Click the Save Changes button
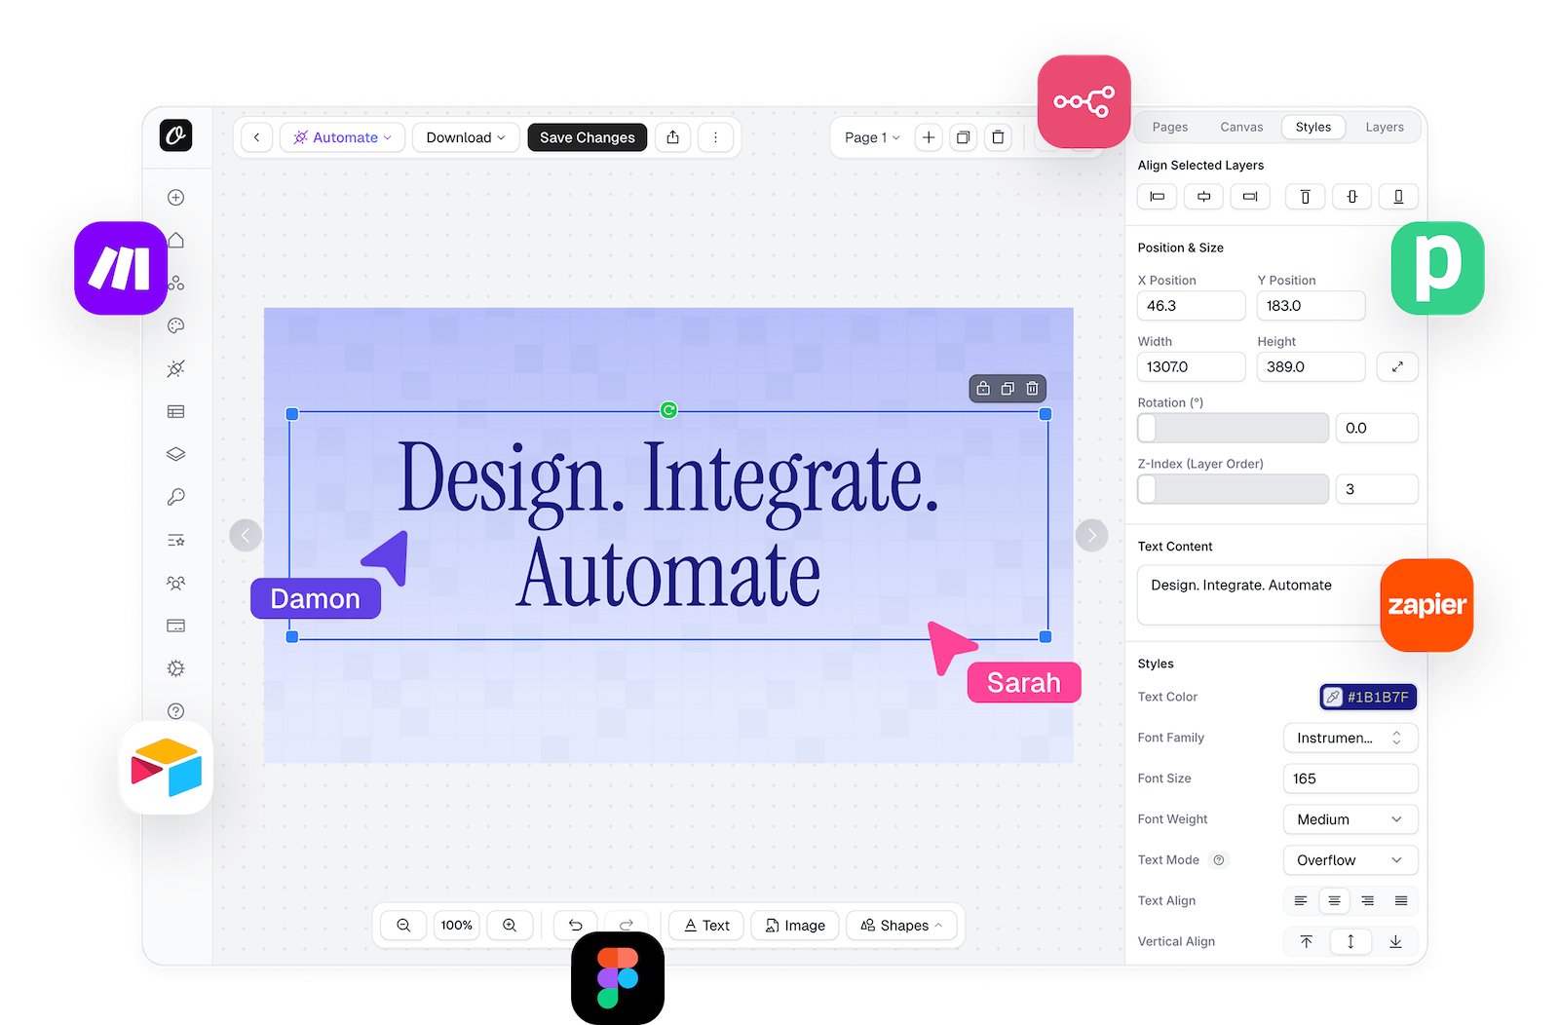This screenshot has width=1559, height=1025. coord(587,137)
